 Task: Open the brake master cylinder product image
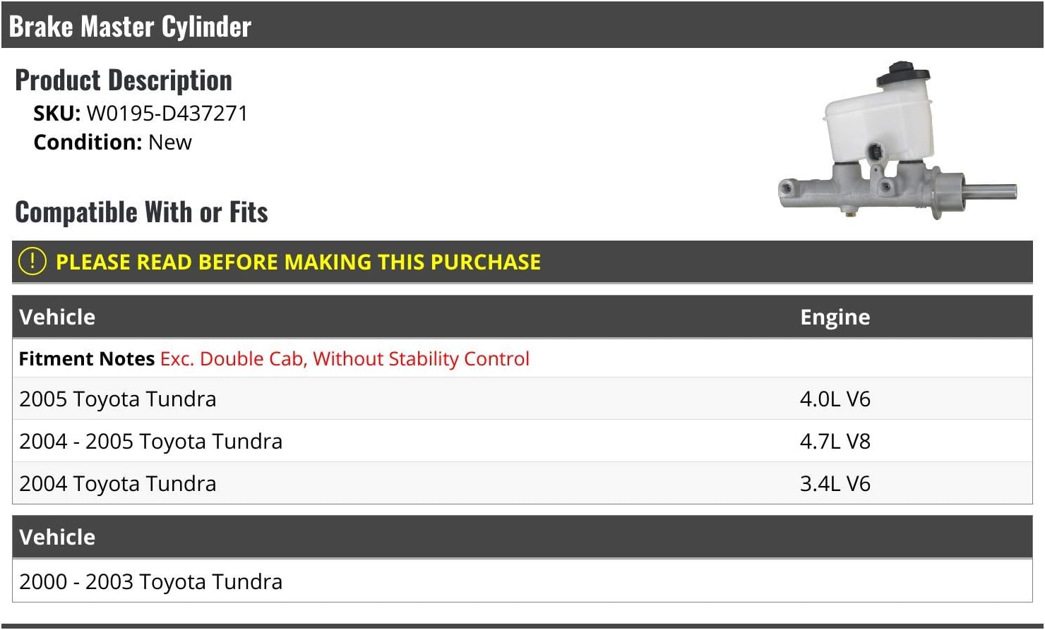[897, 142]
